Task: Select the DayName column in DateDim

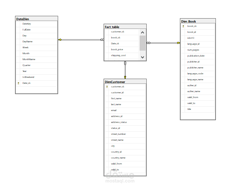Action: tap(36, 42)
